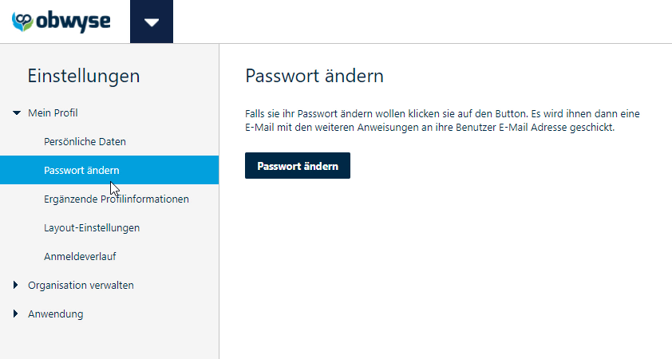Select the highlighted Passwort ändern sidebar item
Screen dimensions: 672x359
tap(109, 170)
